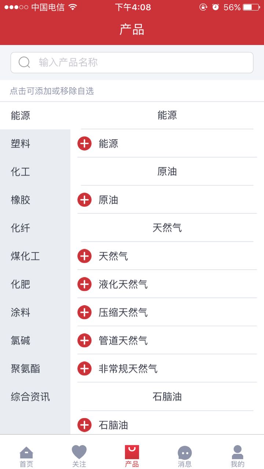Open the 首页 home tab
Screen dimensions: 264x469
tap(26, 457)
